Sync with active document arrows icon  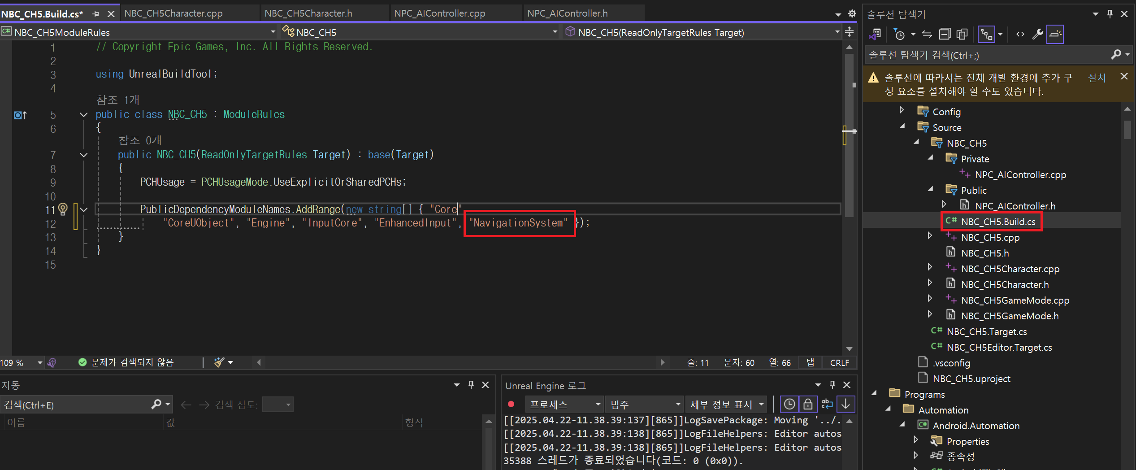pos(927,34)
